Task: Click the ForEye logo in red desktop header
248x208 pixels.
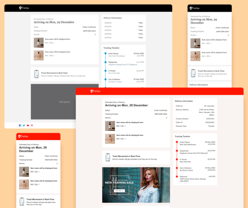Action: coord(95,91)
